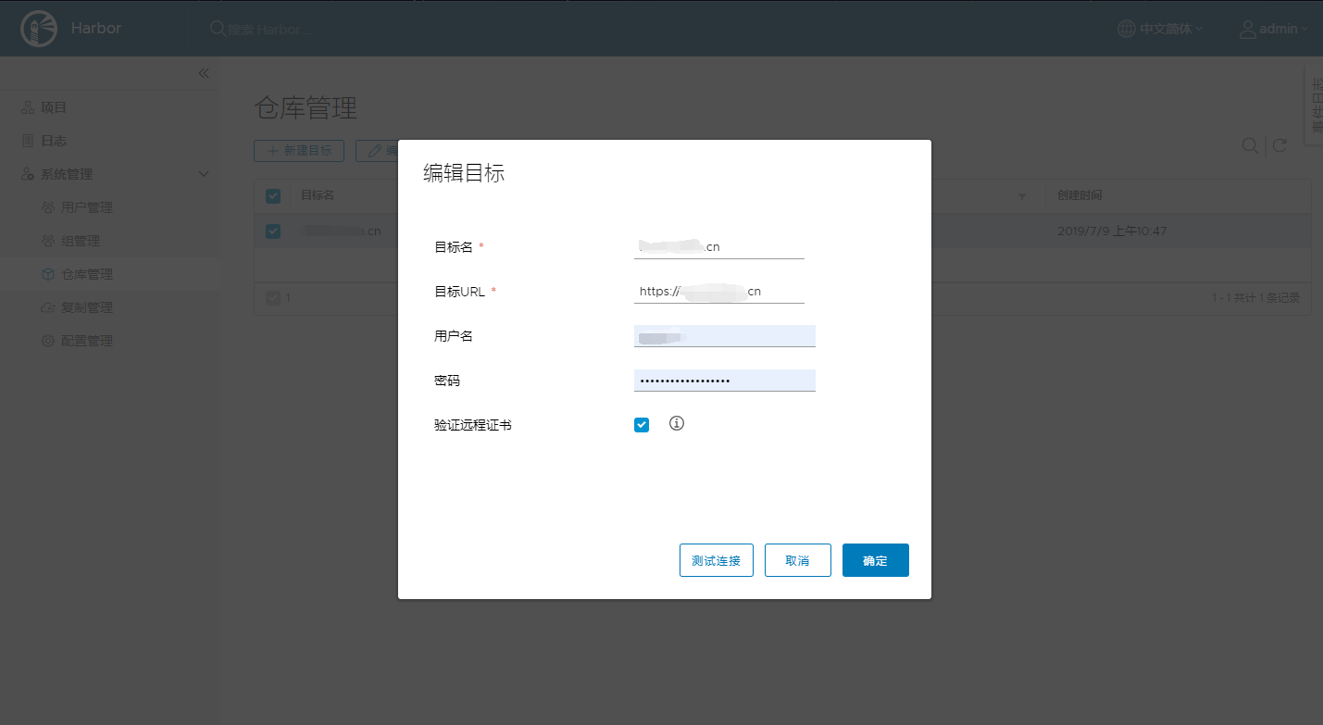The image size is (1323, 725).
Task: Click the edit pencil button beside 新建目标
Action: (x=377, y=151)
